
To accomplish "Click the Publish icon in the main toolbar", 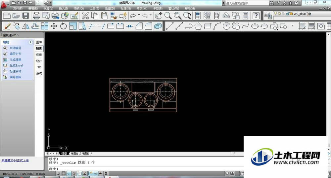I will click(x=55, y=16).
